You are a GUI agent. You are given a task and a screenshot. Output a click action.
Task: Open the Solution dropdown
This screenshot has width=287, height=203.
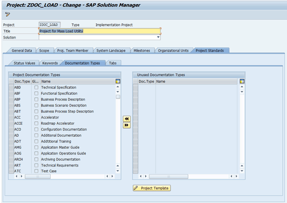[x=158, y=37]
